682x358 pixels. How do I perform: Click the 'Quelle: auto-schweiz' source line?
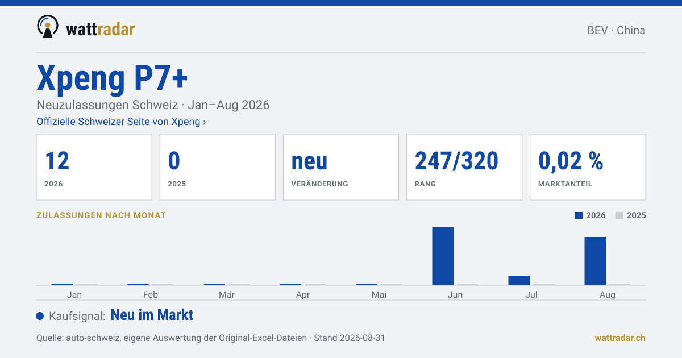point(211,338)
